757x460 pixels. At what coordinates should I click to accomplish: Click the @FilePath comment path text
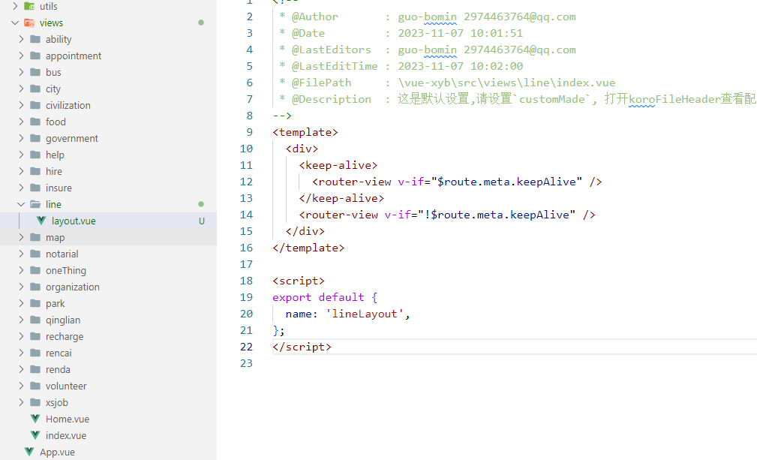(506, 83)
